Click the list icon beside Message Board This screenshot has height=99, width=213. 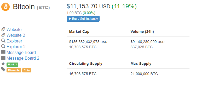[3, 52]
